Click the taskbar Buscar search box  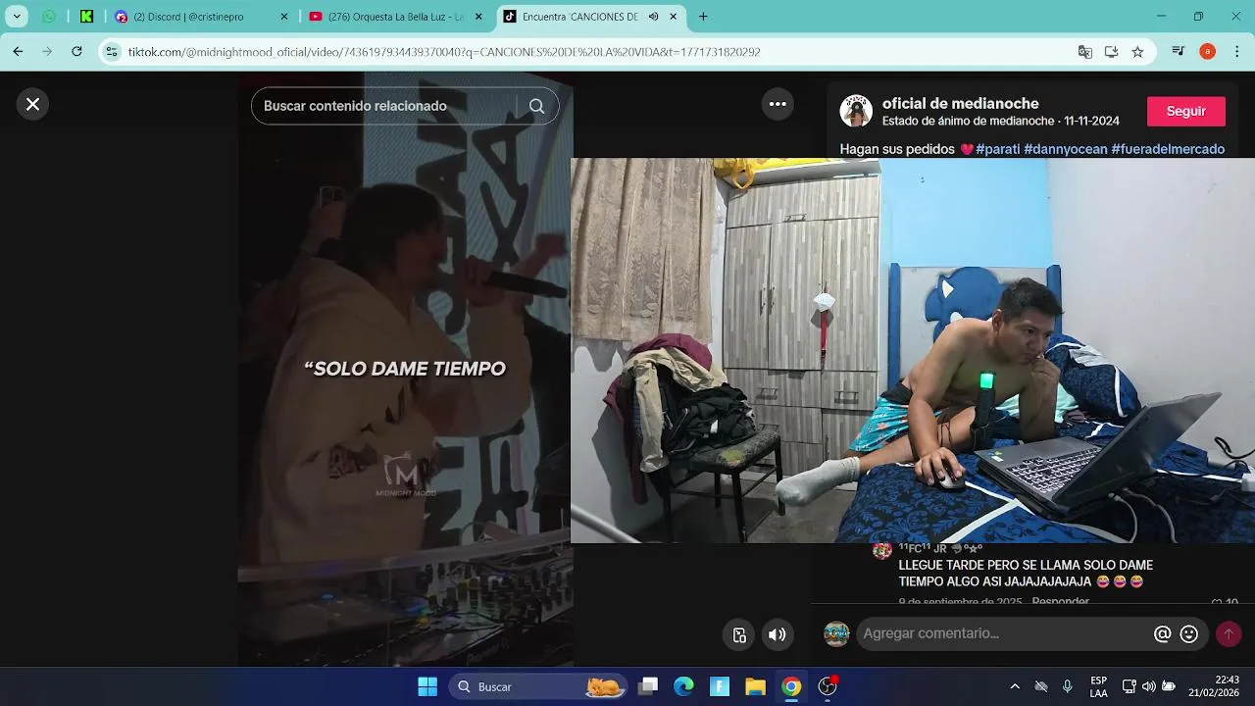click(x=537, y=686)
